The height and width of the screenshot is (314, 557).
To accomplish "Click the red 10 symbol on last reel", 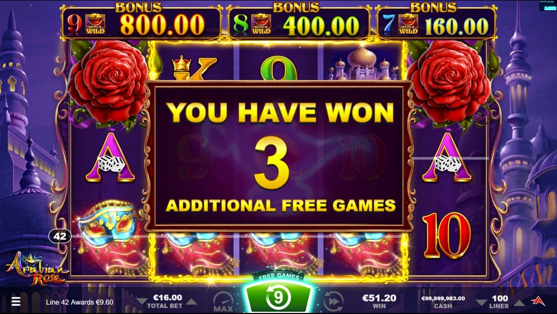I will pos(447,236).
